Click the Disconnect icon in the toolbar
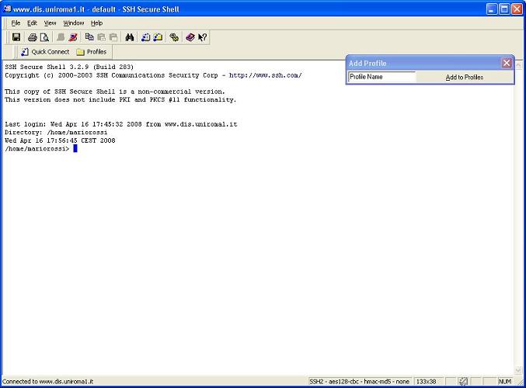The width and height of the screenshot is (526, 388). [73, 36]
